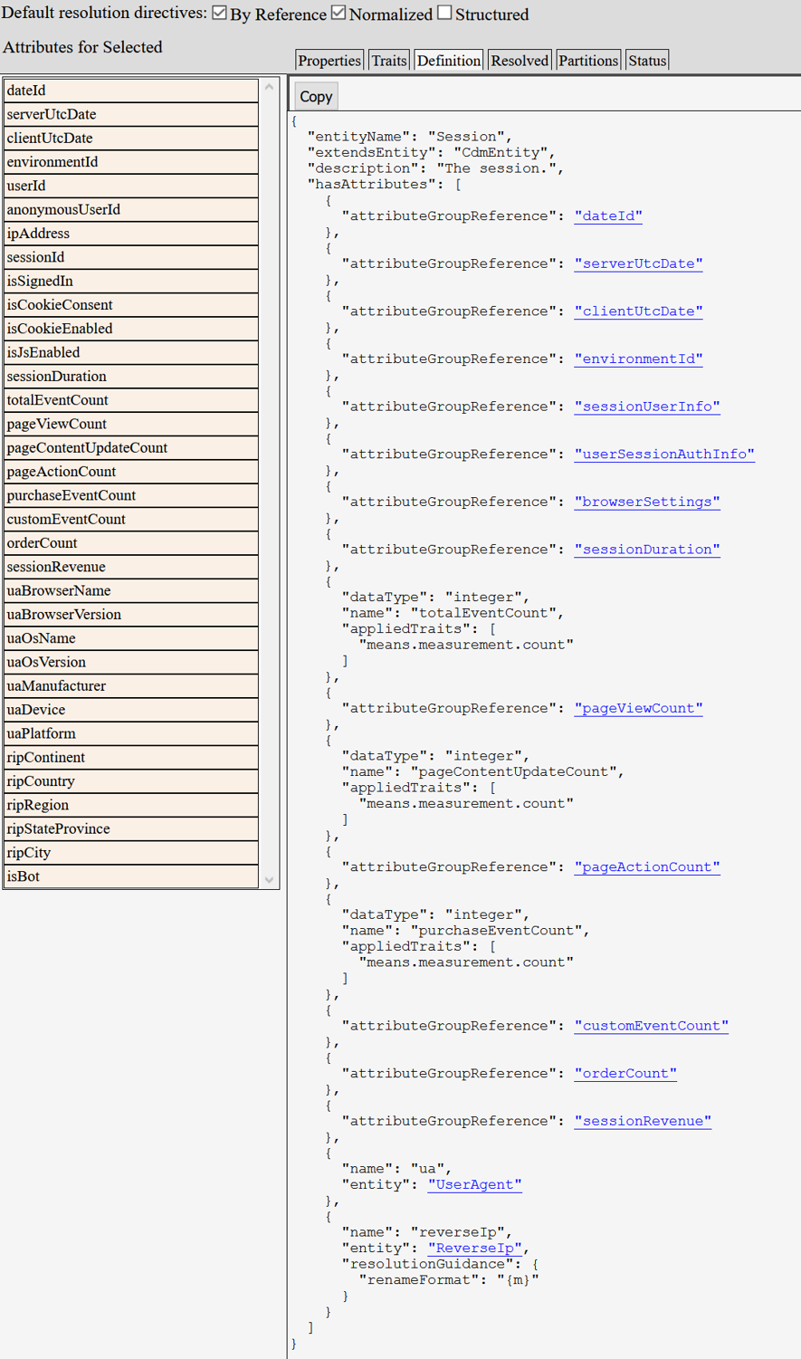The width and height of the screenshot is (801, 1359).
Task: Select the isCookieEnabled attribute row
Action: pyautogui.click(x=131, y=329)
